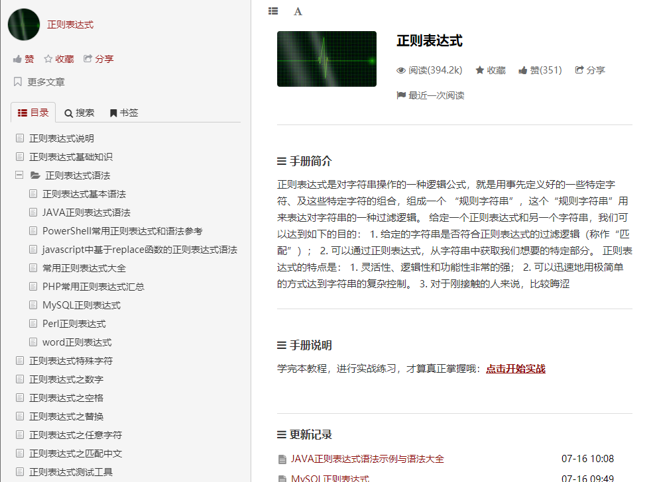Click the flag icon by 最近一次阅读
Screen dimensions: 657x482
[401, 95]
